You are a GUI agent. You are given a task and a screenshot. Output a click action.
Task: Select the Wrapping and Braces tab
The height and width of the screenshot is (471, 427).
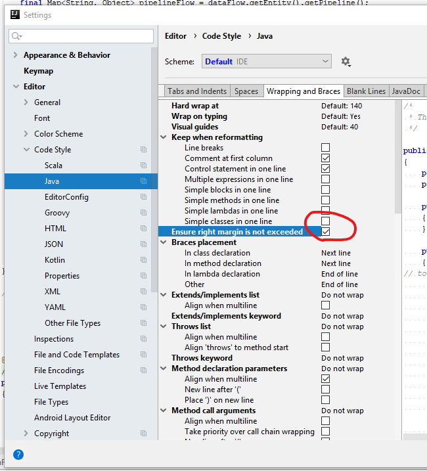tap(303, 91)
